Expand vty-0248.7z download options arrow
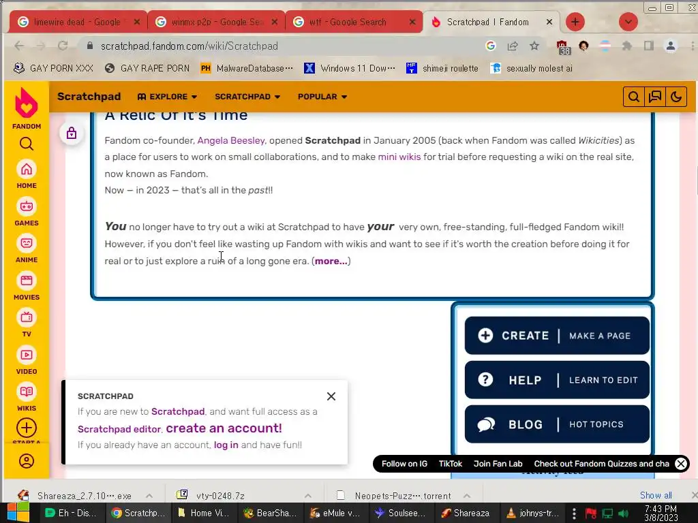The image size is (698, 523). click(x=307, y=496)
